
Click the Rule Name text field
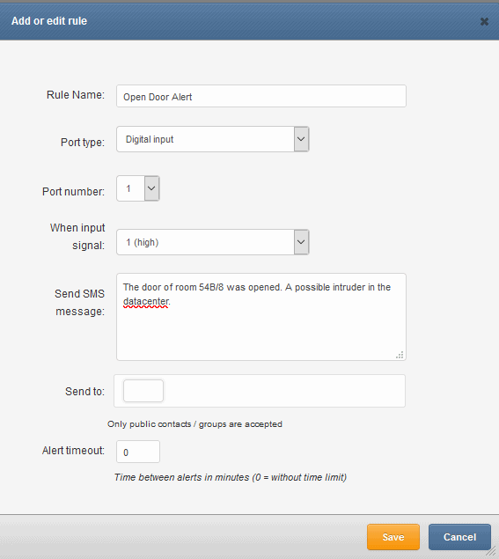(261, 96)
